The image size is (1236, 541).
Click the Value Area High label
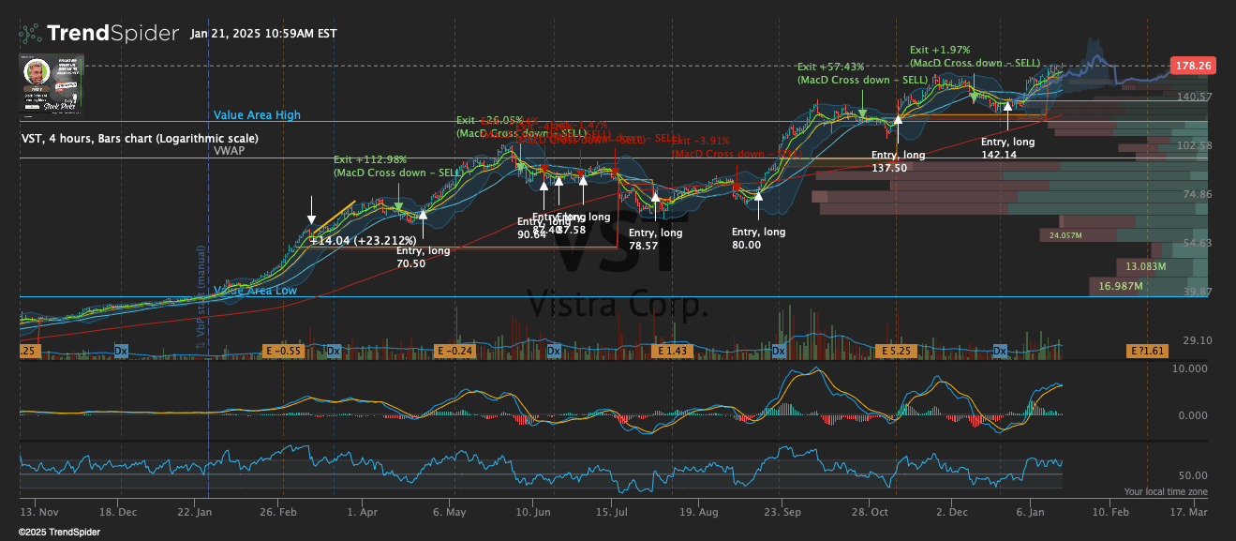258,115
